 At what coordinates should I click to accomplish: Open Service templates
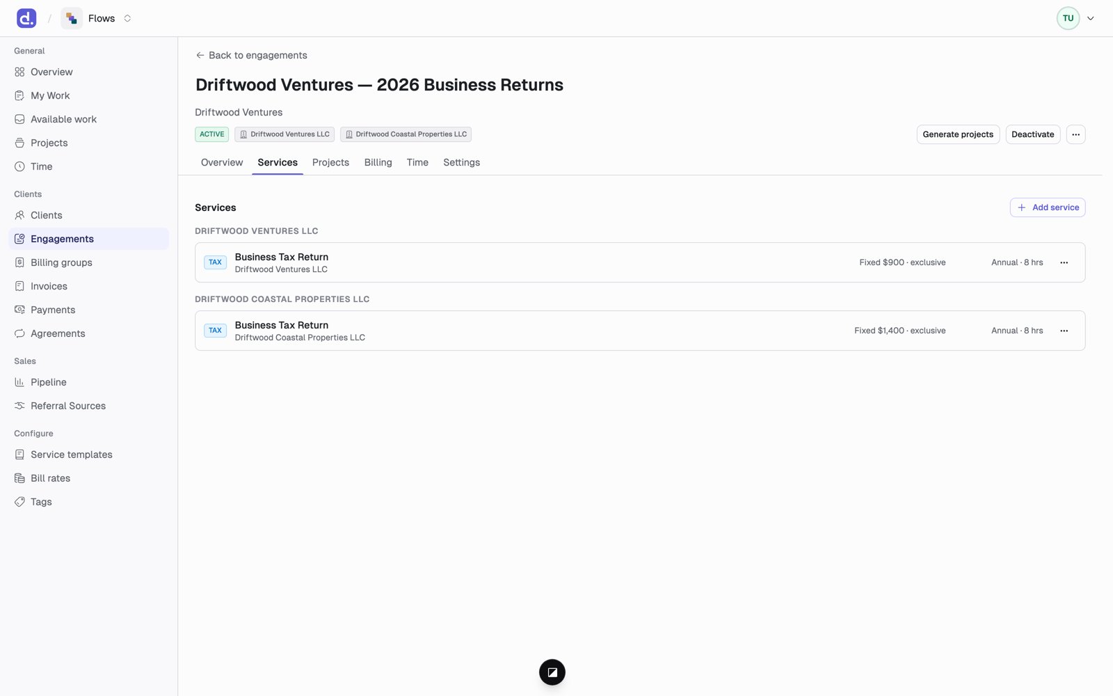point(88,454)
